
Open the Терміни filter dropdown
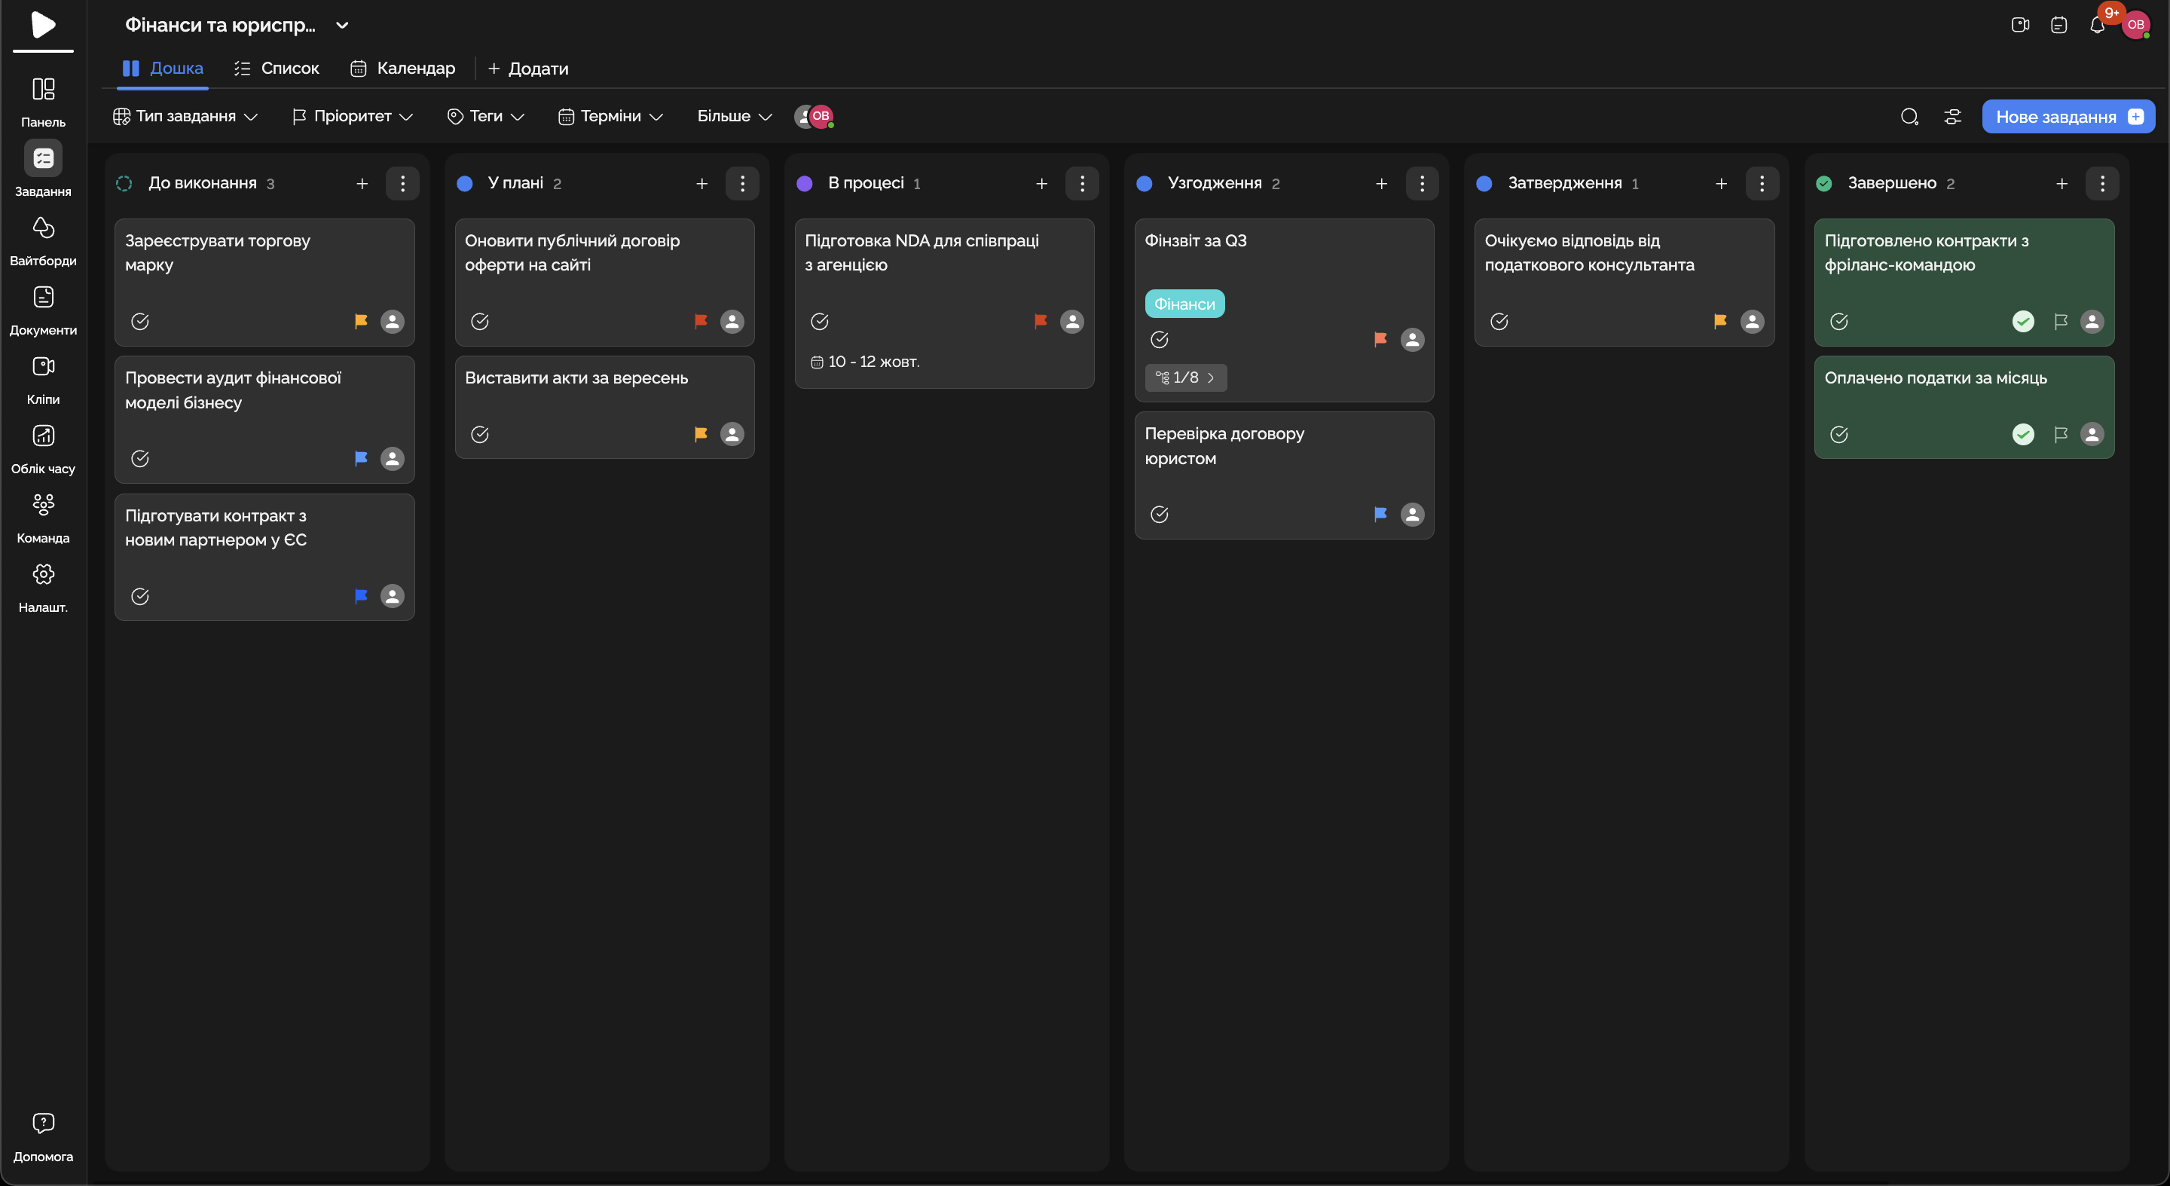(610, 116)
